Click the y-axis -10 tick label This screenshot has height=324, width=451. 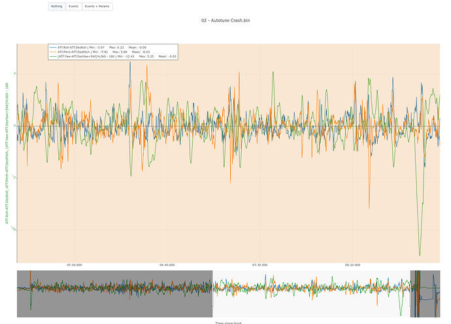[13, 229]
